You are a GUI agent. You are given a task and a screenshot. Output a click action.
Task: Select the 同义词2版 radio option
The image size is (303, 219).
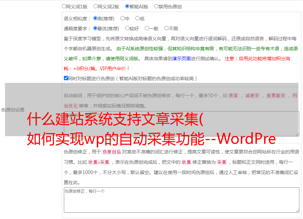(95, 6)
